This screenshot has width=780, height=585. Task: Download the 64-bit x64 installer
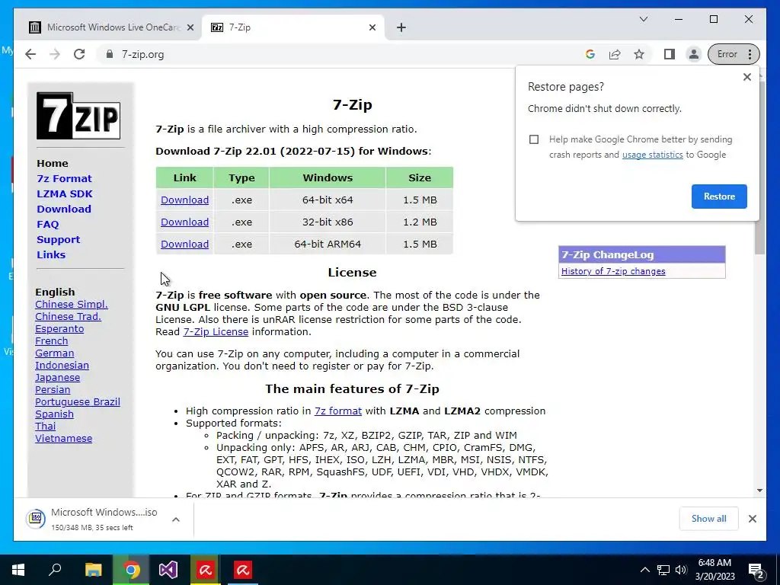coord(184,200)
